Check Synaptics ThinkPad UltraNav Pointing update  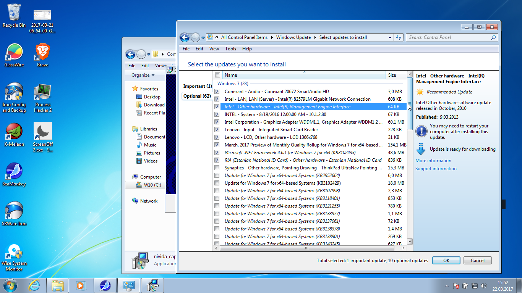(217, 168)
